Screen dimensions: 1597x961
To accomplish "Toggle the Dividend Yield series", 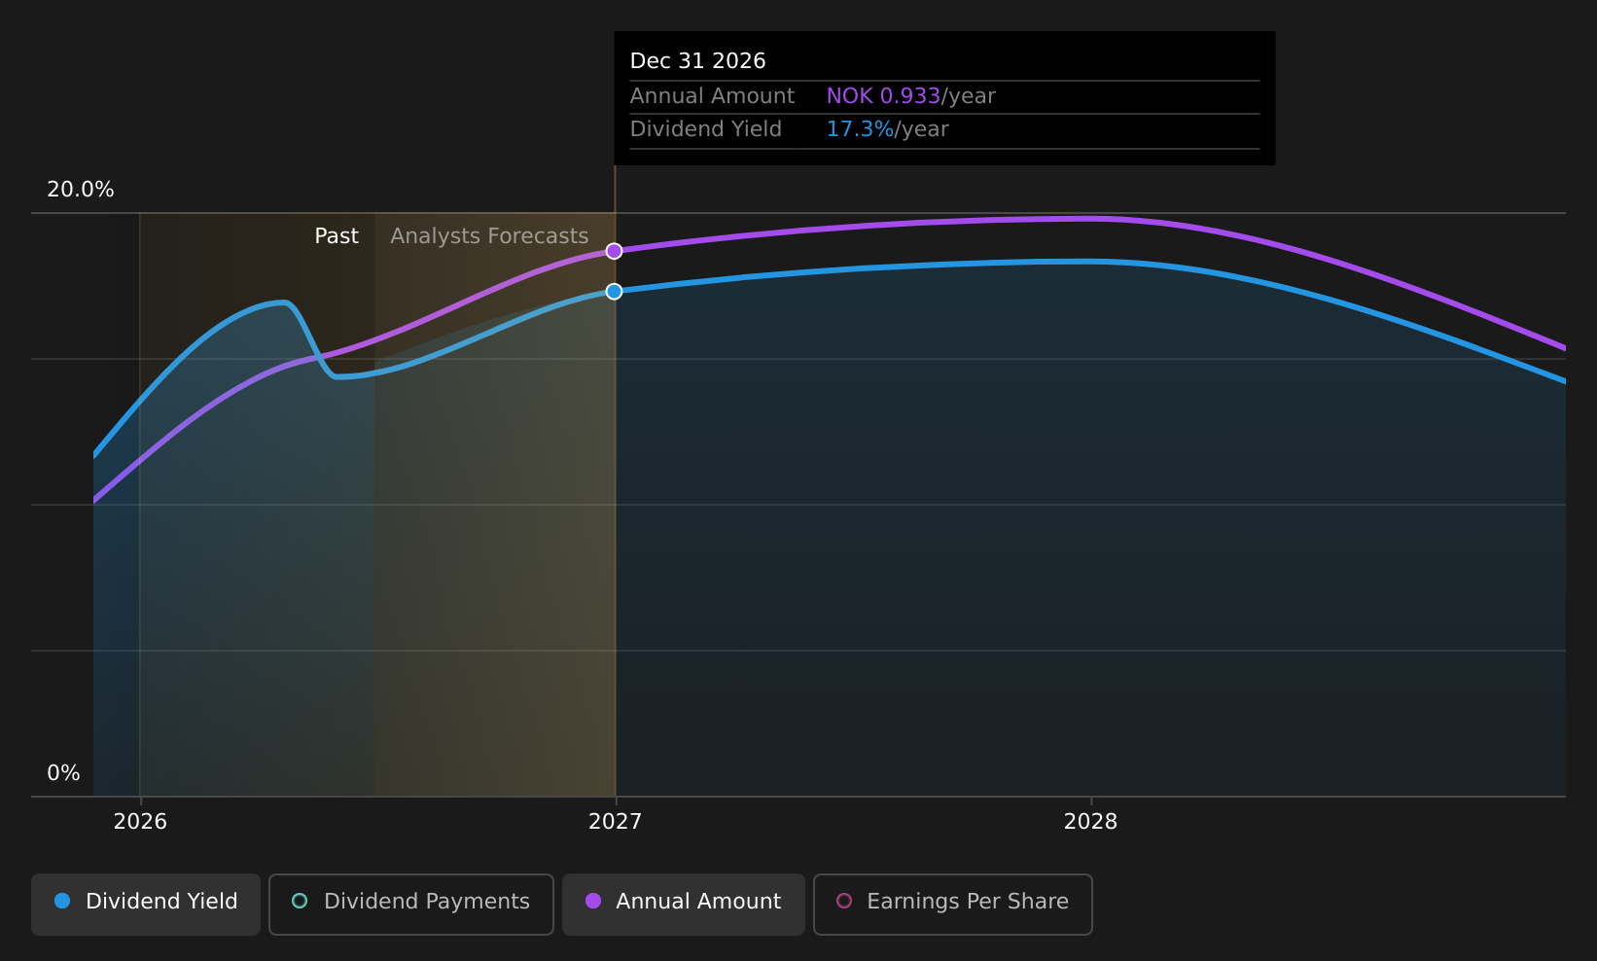I will tap(146, 905).
